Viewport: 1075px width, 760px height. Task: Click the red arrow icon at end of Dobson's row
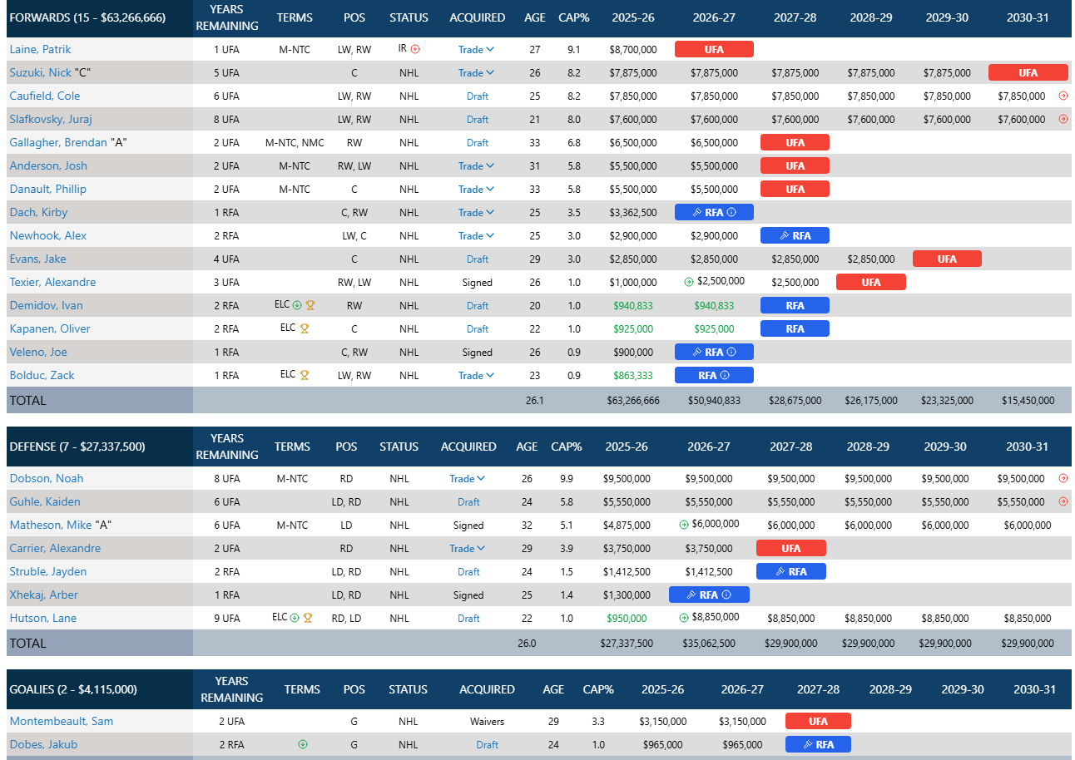1063,478
